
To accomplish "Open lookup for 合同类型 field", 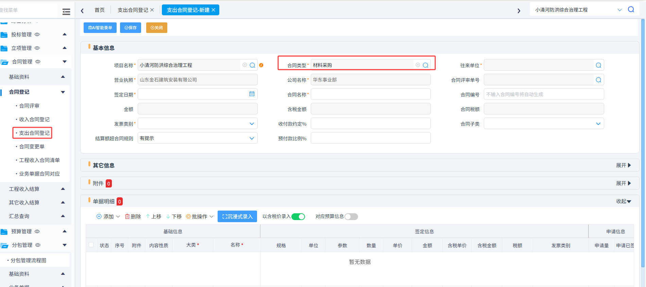I will point(425,65).
